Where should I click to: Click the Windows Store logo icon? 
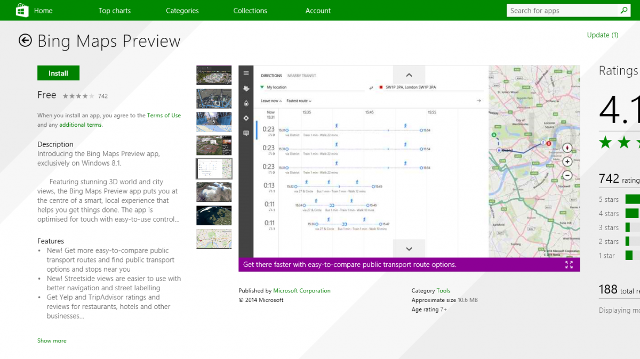(21, 10)
